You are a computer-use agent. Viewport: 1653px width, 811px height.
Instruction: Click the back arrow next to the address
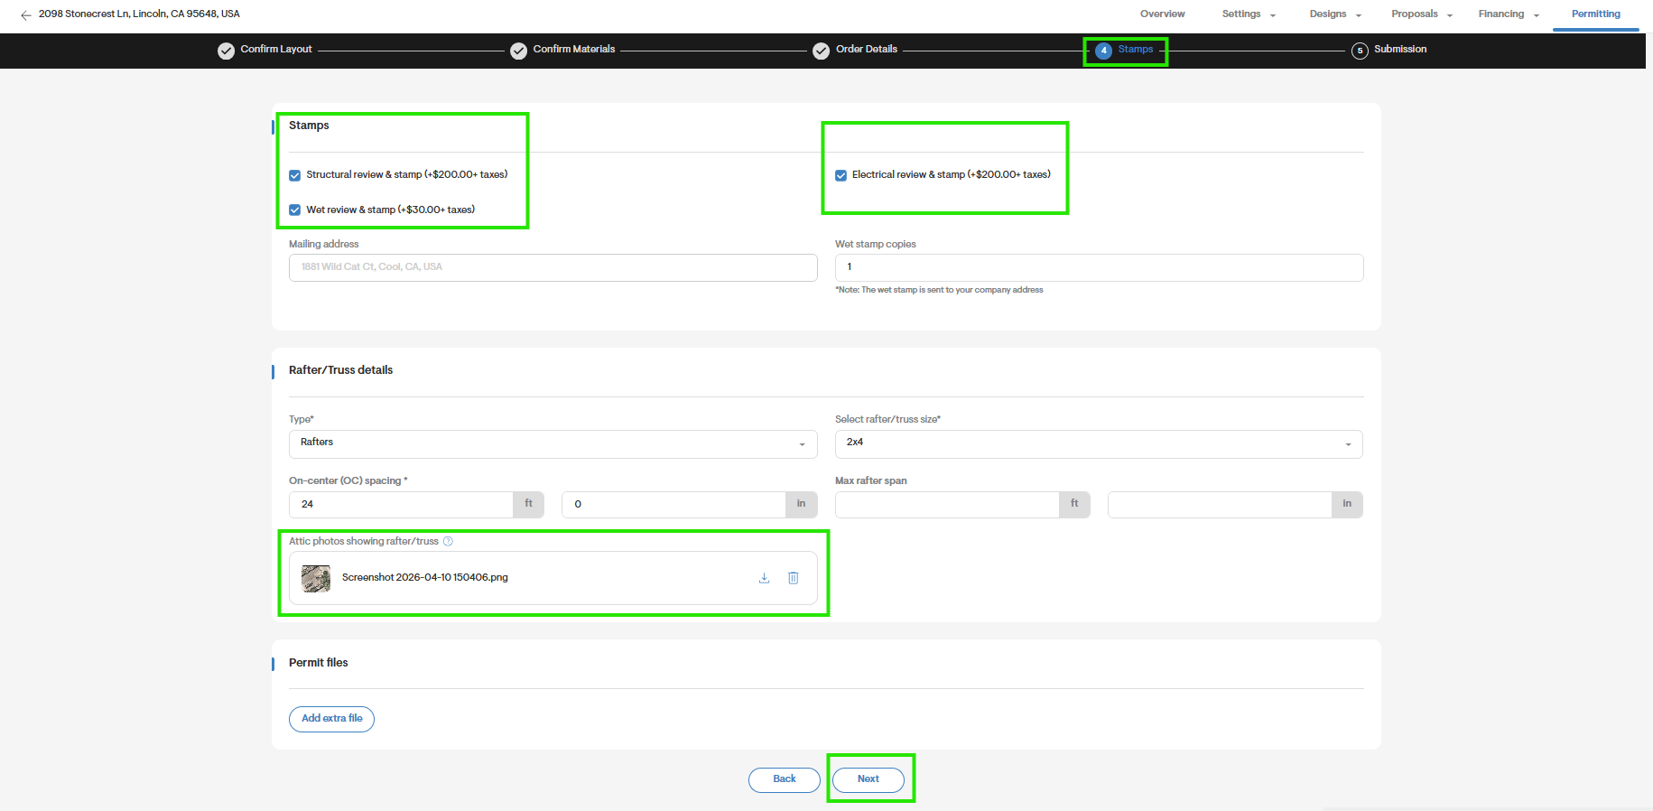point(26,14)
